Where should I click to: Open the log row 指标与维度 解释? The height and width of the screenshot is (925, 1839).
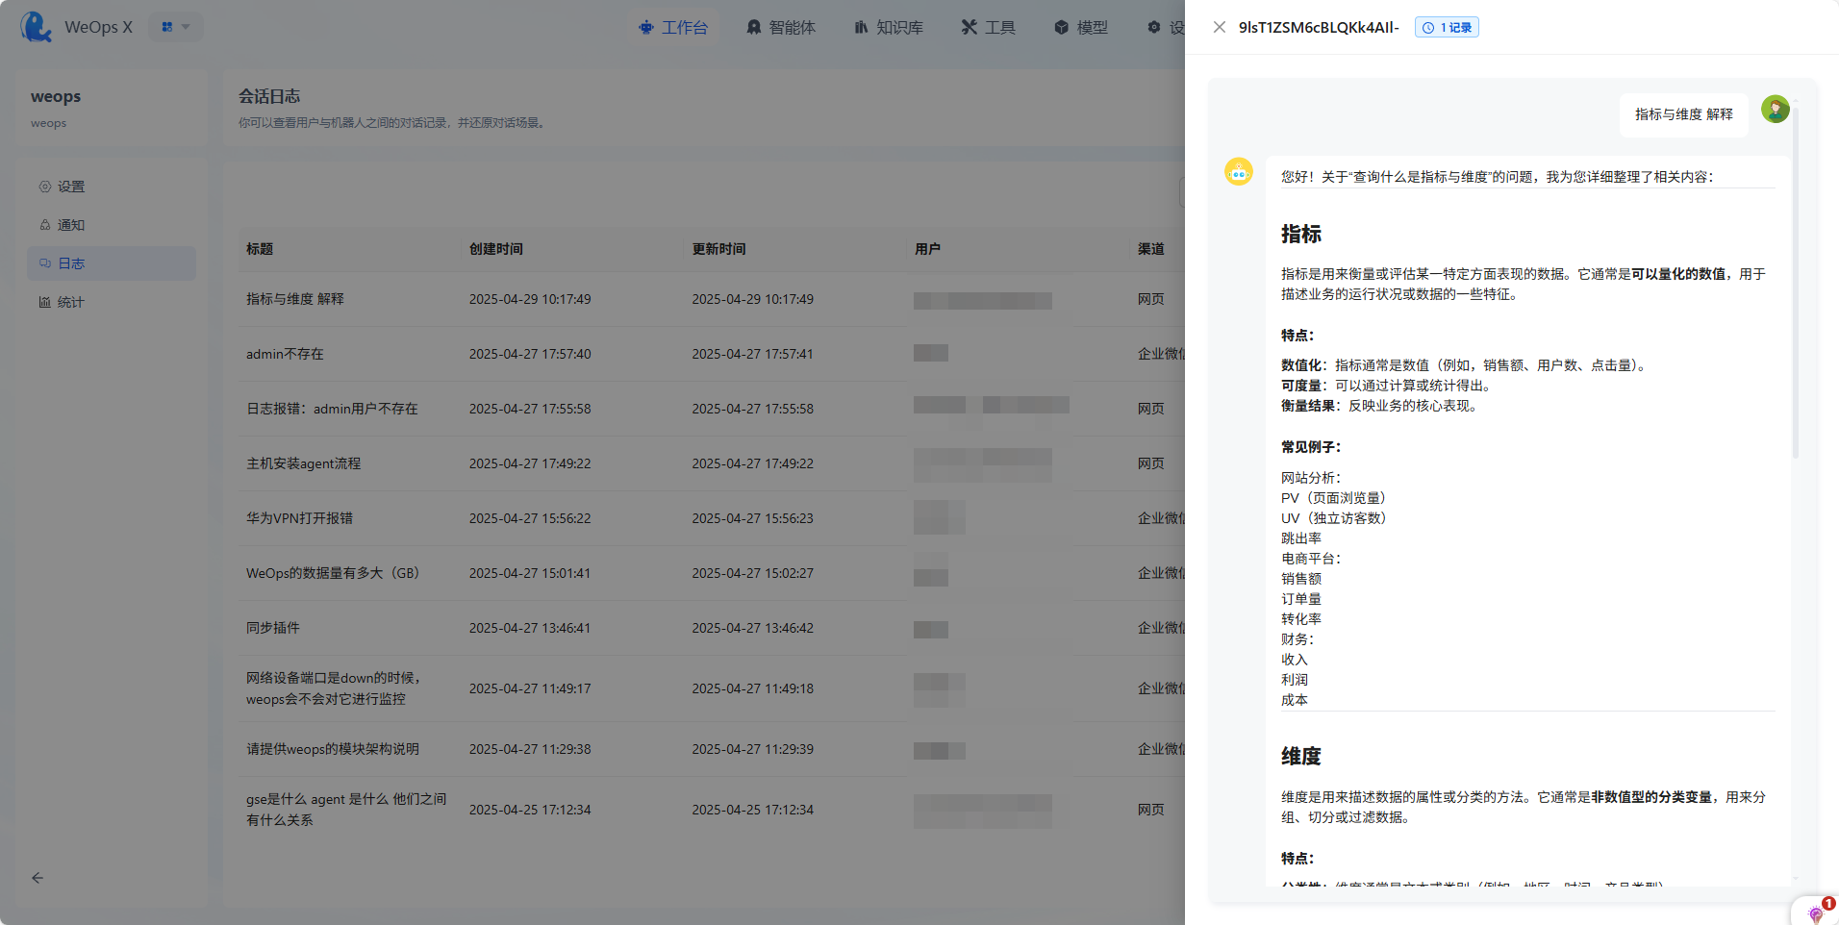(712, 299)
